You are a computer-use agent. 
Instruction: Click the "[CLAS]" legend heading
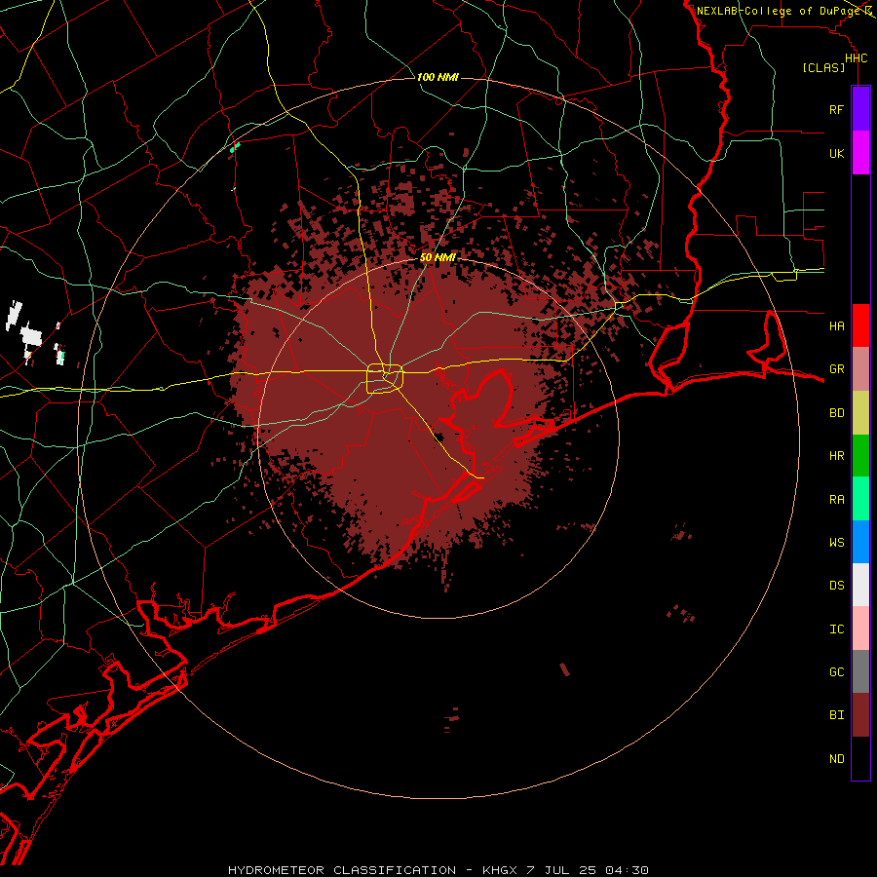click(823, 67)
